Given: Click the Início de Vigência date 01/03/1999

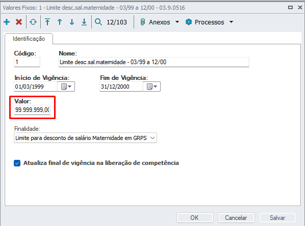Looking at the screenshot, I should click(36, 87).
